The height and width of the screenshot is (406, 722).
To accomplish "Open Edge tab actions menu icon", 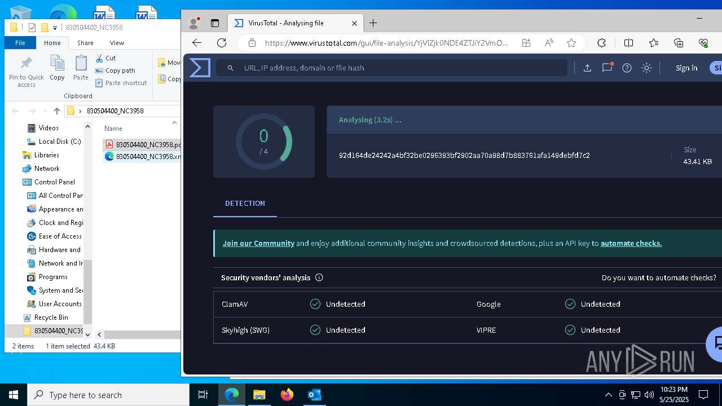I will (215, 23).
